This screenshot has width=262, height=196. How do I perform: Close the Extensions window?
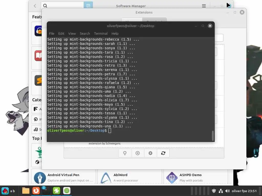tap(242, 12)
